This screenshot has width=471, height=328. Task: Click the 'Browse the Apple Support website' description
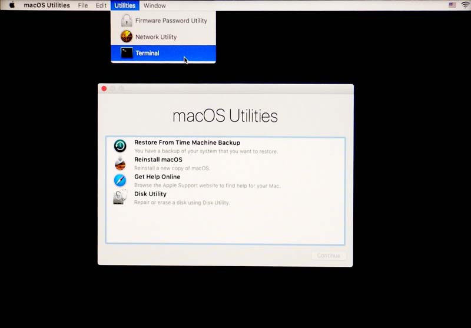pos(207,185)
